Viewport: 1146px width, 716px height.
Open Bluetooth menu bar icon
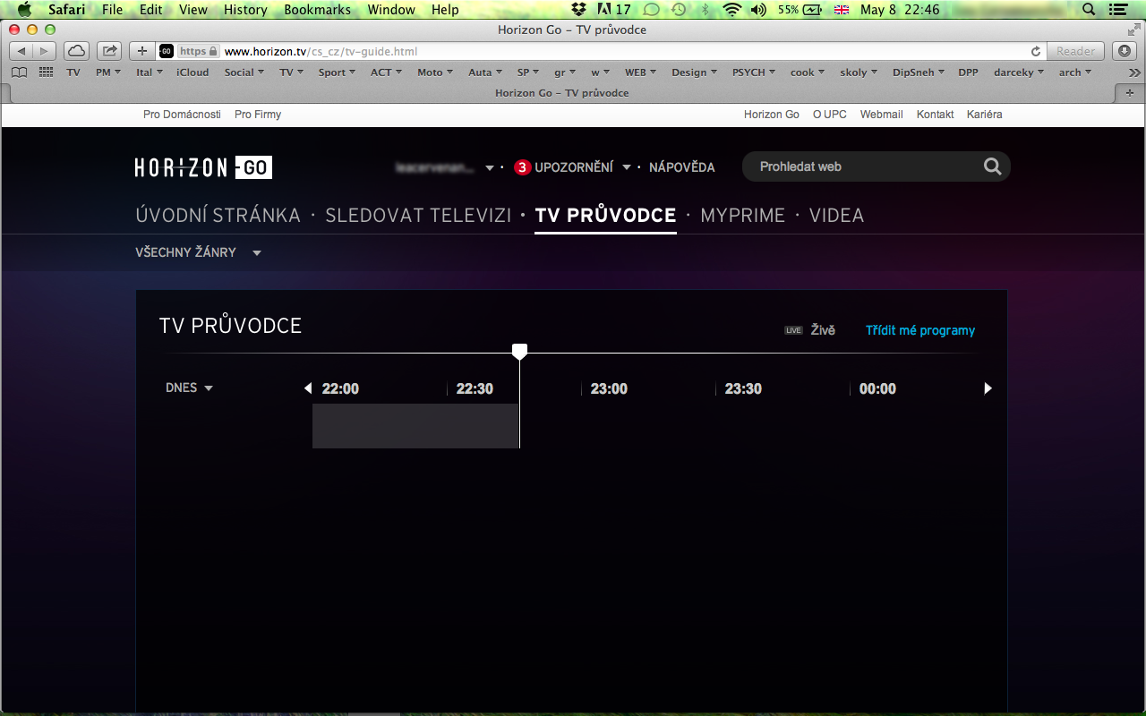pyautogui.click(x=705, y=10)
